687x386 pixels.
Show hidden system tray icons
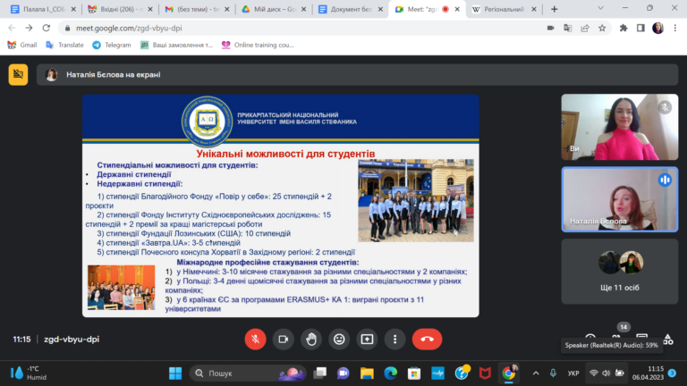536,373
